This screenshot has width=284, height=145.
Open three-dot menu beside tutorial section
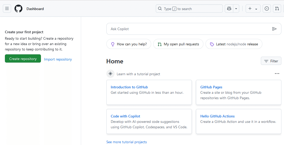click(x=277, y=74)
